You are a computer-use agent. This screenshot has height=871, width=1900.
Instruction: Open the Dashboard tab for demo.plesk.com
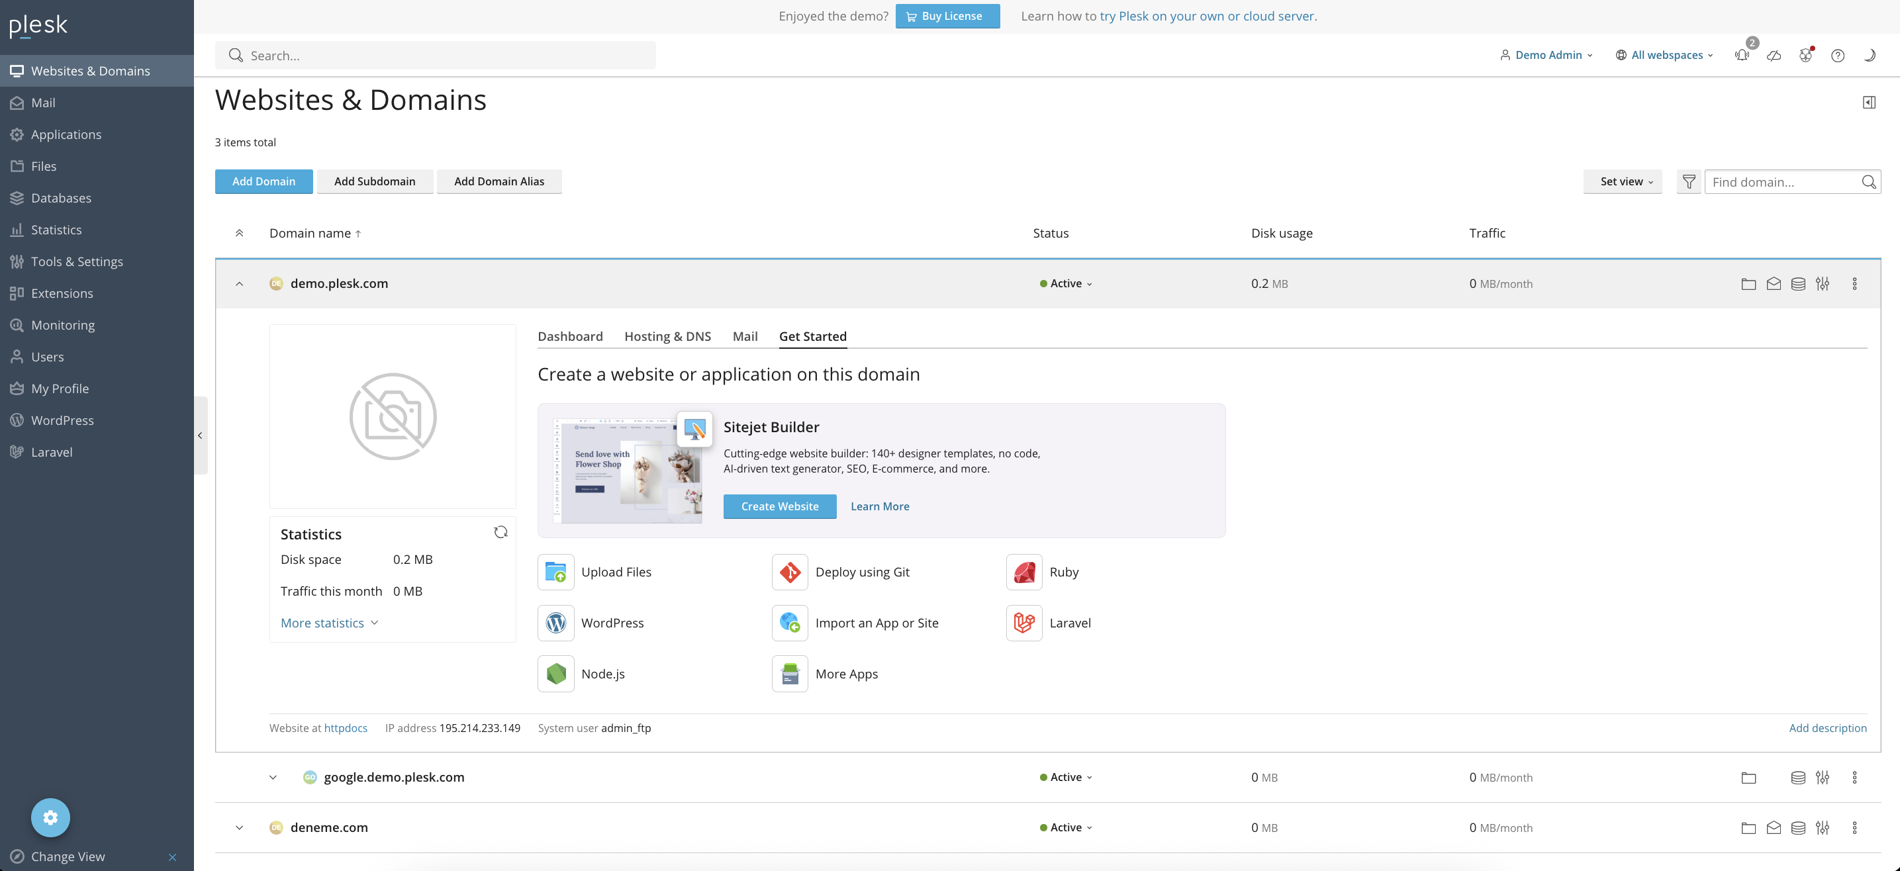point(570,336)
